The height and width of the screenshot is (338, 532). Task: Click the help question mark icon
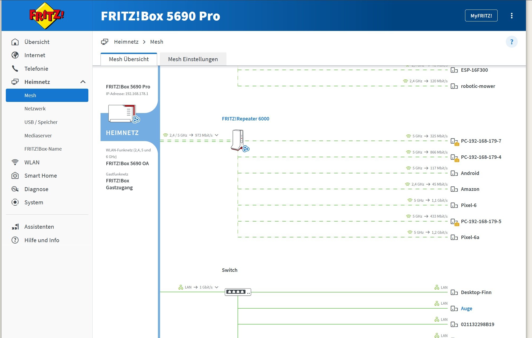pyautogui.click(x=511, y=42)
